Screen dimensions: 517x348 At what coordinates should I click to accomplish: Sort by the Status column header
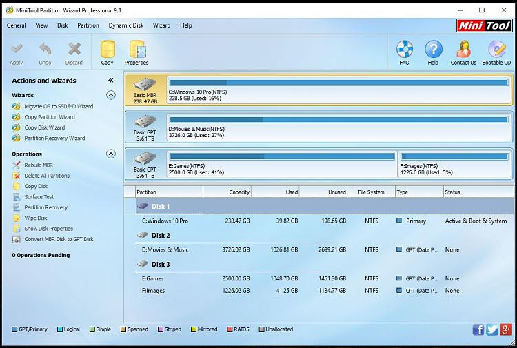[x=478, y=192]
